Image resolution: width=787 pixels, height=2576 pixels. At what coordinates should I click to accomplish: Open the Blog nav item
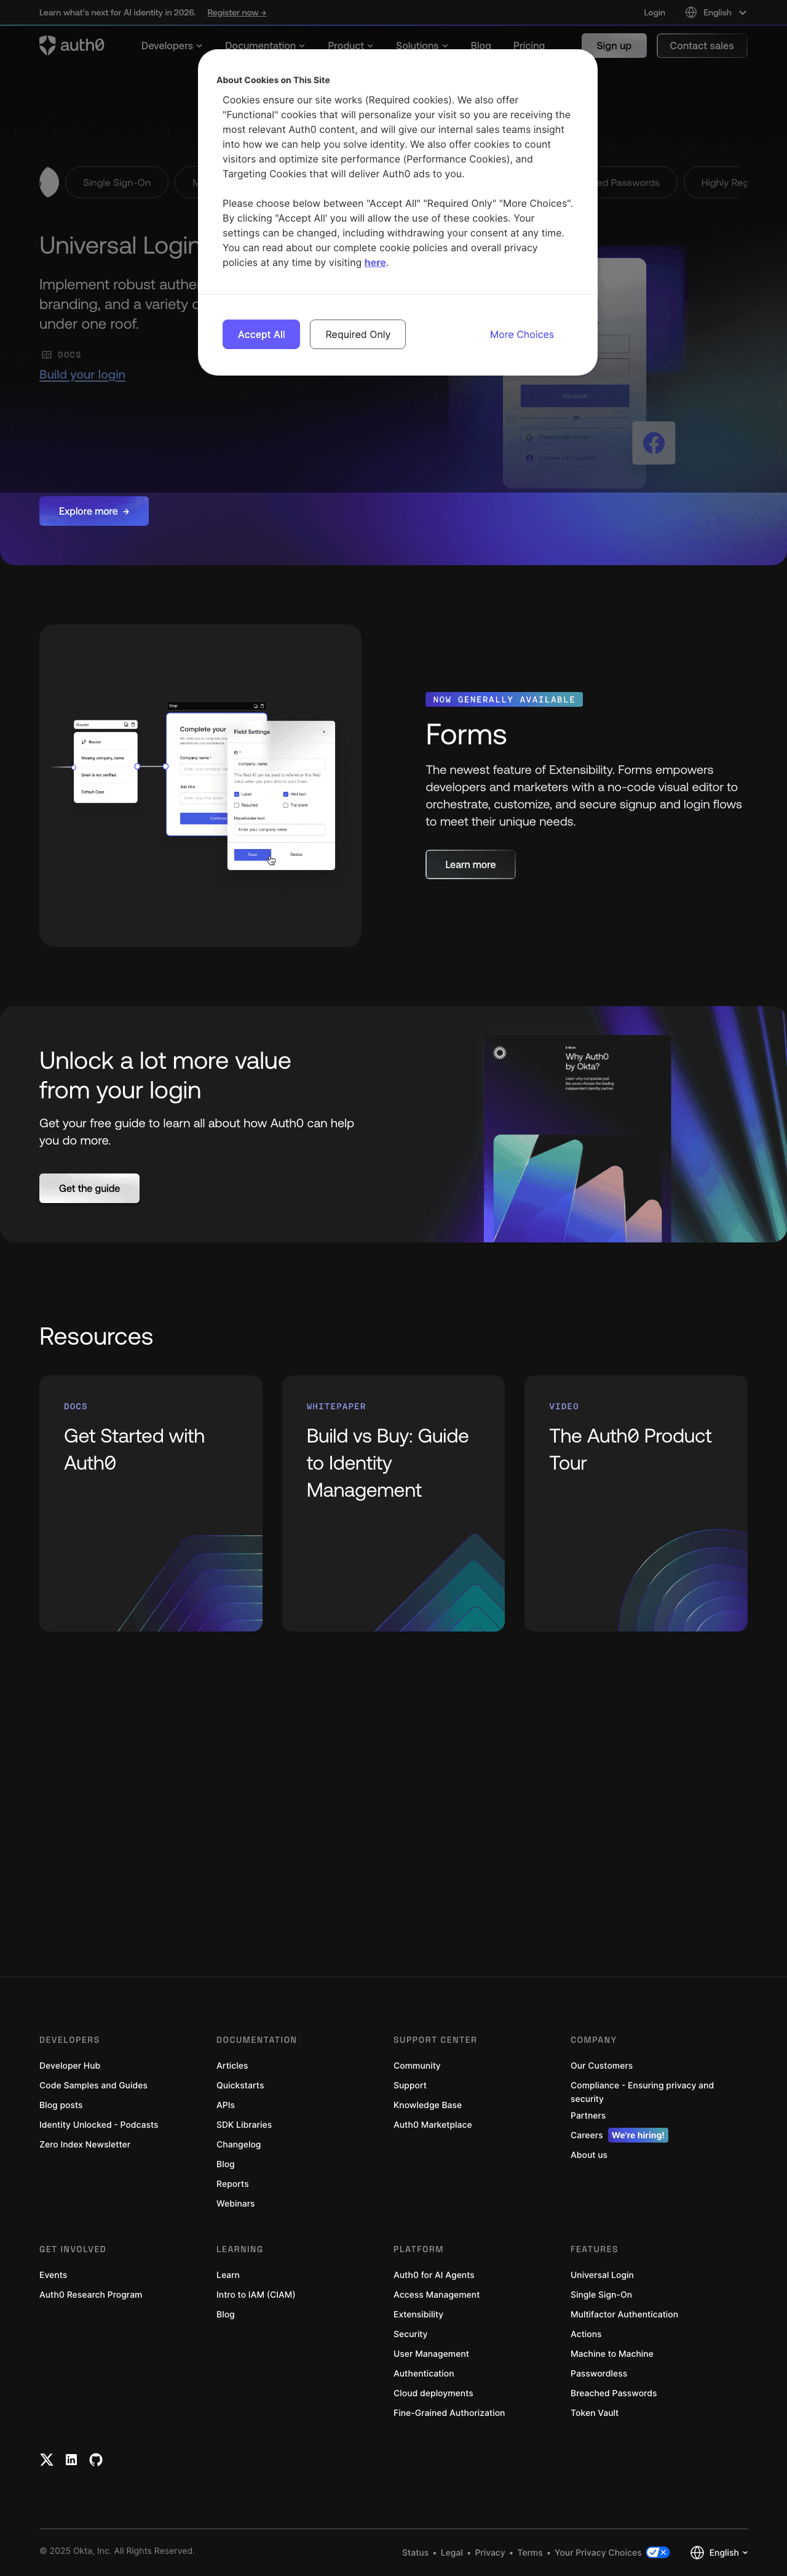(x=480, y=46)
